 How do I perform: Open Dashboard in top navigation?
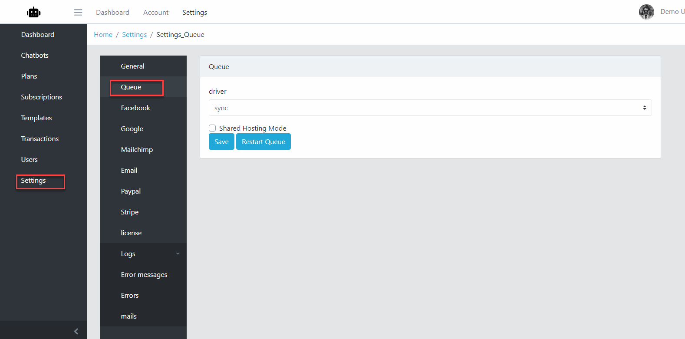(112, 13)
